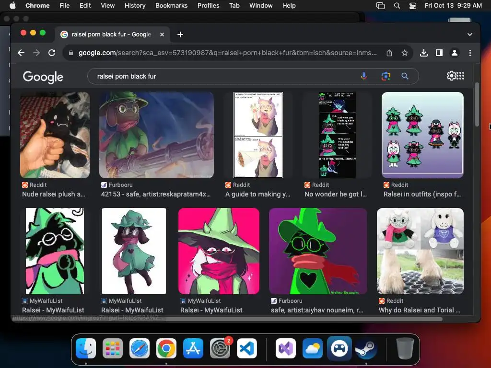
Task: Share this page from the address bar
Action: 389,53
